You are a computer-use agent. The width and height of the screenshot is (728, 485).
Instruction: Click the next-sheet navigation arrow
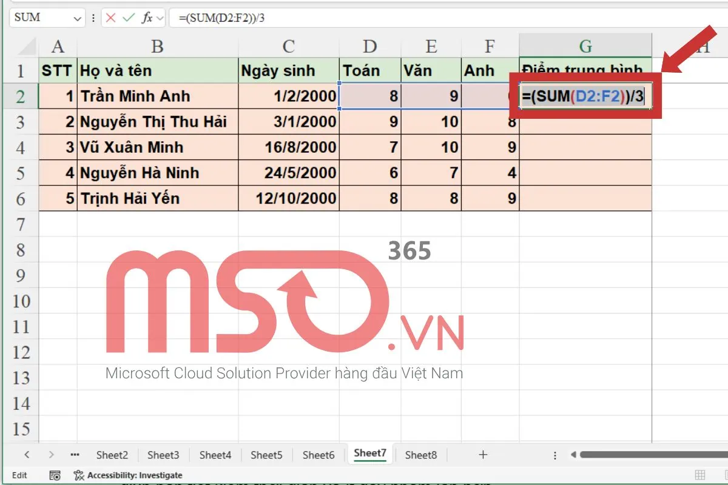52,454
